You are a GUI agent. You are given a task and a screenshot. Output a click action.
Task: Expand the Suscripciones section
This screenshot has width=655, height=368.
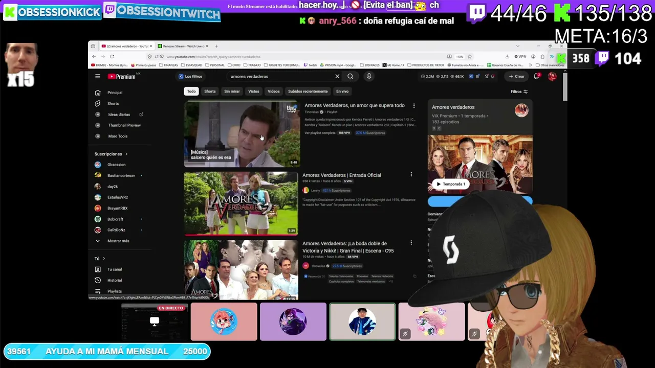pos(111,154)
